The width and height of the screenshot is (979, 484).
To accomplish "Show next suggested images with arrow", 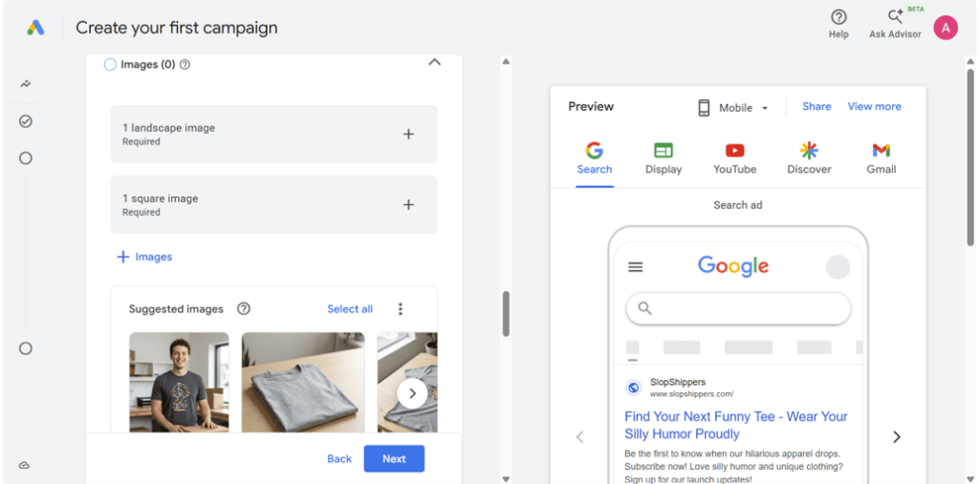I will (x=412, y=393).
